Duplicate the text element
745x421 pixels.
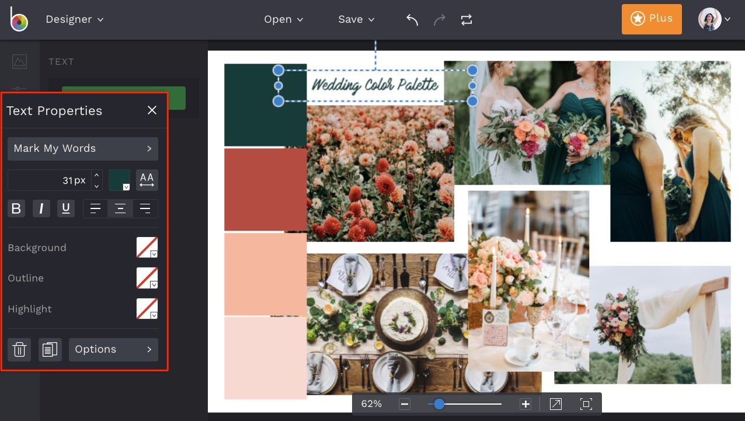click(x=50, y=349)
